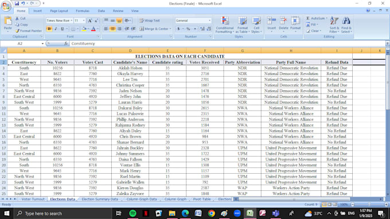The image size is (390, 219).
Task: Expand Font dialog launcher
Action: pos(99,37)
